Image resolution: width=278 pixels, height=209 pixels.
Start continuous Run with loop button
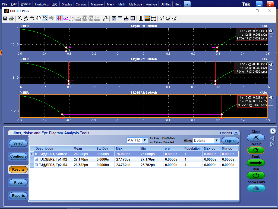tap(256, 176)
